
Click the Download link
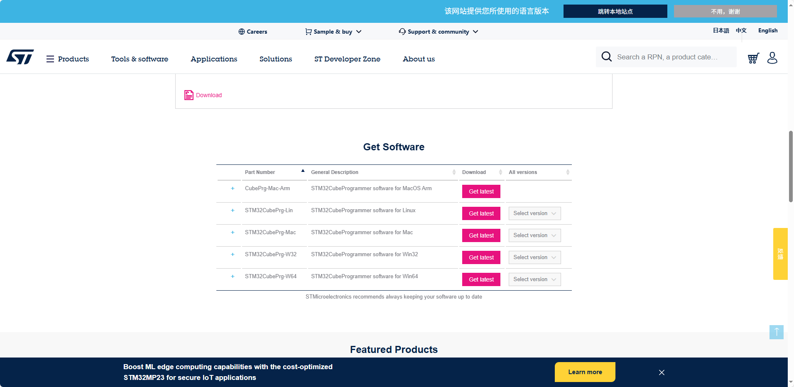[x=209, y=95]
